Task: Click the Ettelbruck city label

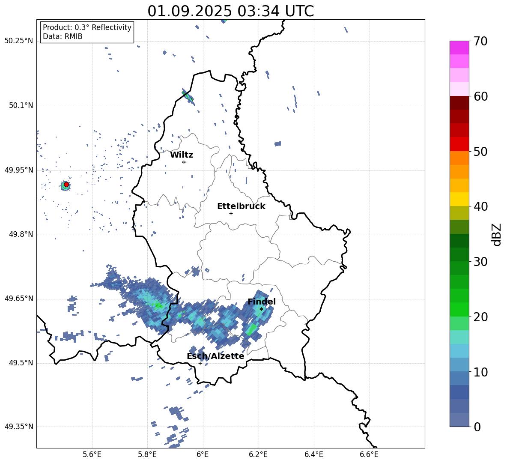Action: coord(241,206)
